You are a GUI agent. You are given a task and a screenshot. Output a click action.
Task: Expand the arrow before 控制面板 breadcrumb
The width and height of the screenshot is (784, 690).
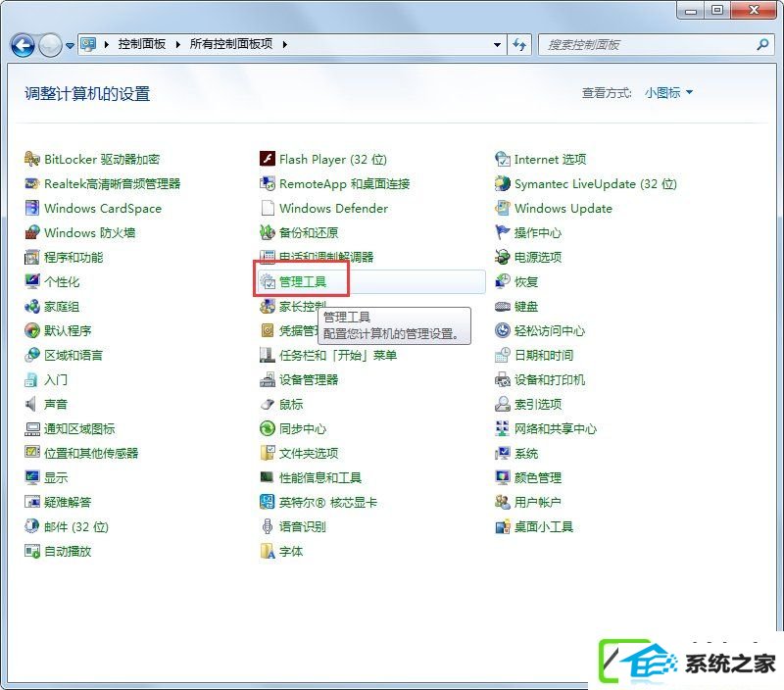click(x=107, y=44)
